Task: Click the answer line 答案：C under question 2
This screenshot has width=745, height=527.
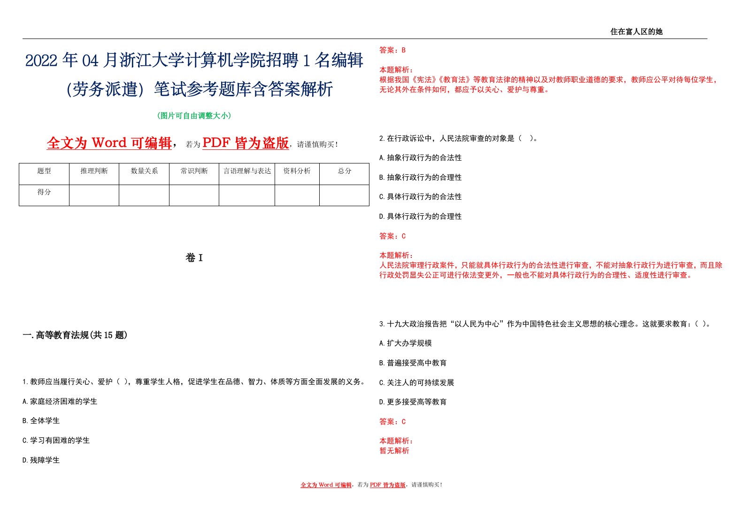Action: pyautogui.click(x=392, y=236)
